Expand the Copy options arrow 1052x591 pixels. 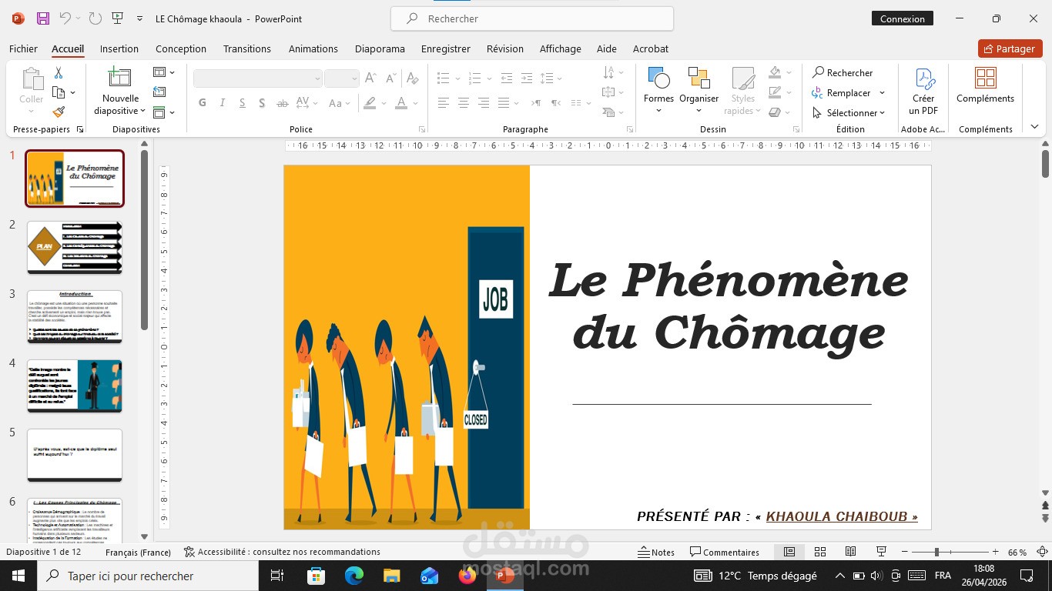73,93
